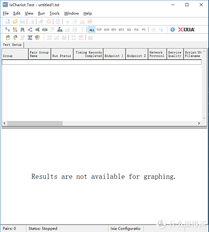Click 'Status: Stopped' in the status bar
Screen dimensions: 209x232
coord(43,229)
